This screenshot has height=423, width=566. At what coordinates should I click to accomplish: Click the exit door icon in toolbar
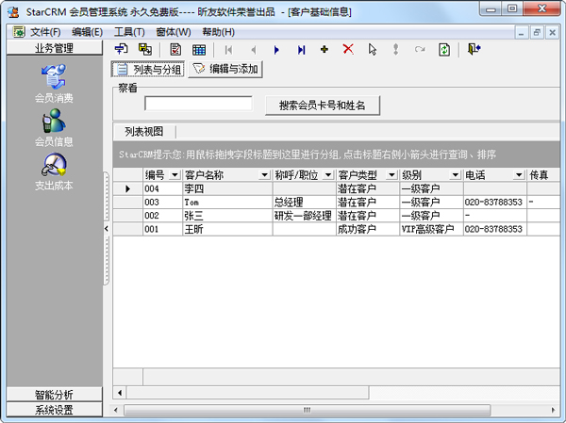pos(474,49)
